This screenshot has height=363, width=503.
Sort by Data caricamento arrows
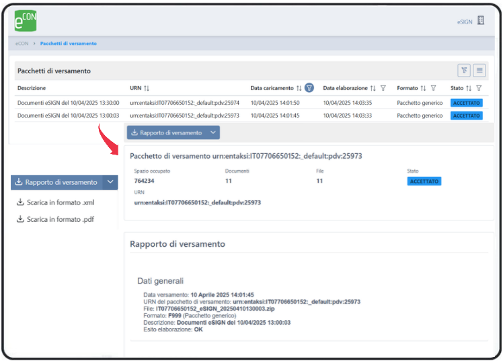point(299,88)
